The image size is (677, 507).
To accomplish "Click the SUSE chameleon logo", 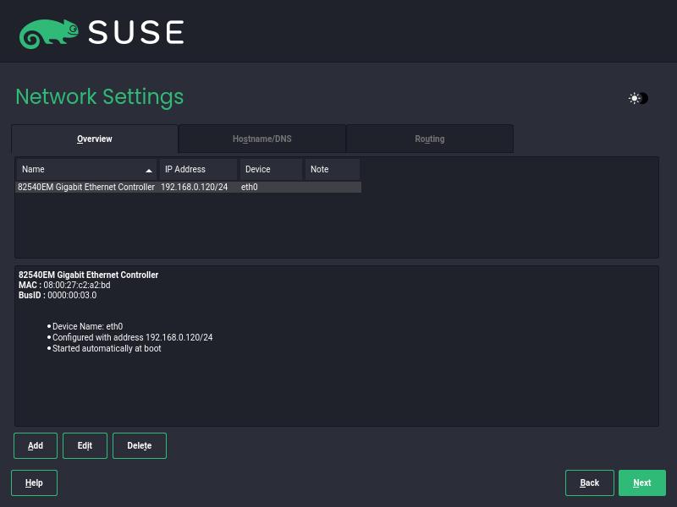I will [47, 32].
